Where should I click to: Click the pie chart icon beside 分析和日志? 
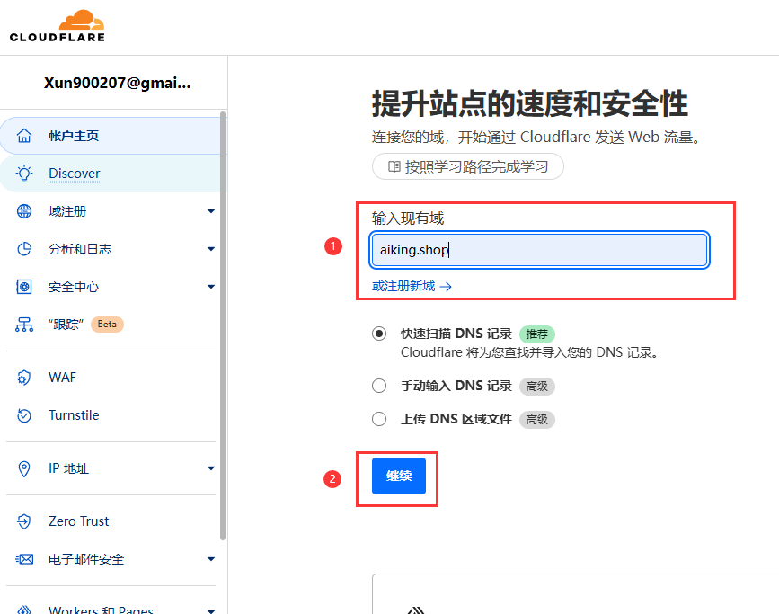(24, 249)
